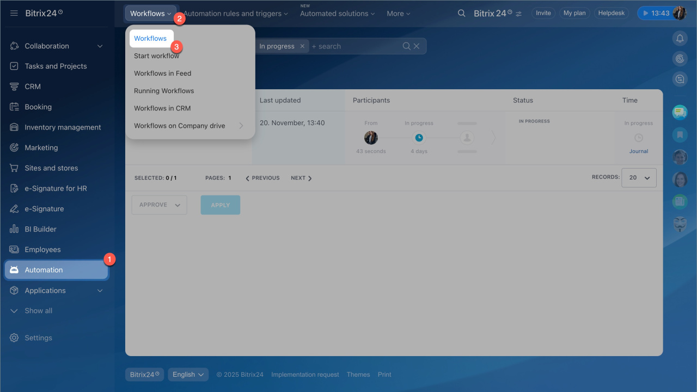
Task: Open the Approve action dropdown
Action: [159, 205]
